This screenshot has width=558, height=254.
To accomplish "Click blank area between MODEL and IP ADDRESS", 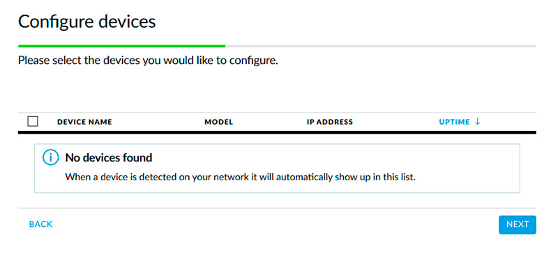I will 270,122.
